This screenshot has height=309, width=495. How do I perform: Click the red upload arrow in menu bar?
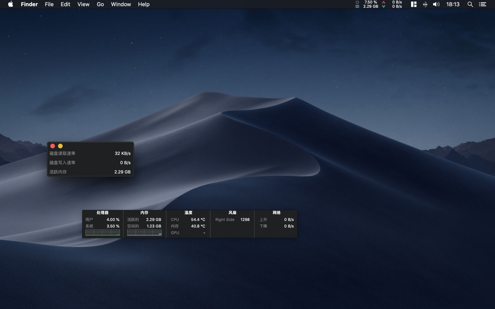coord(384,2)
